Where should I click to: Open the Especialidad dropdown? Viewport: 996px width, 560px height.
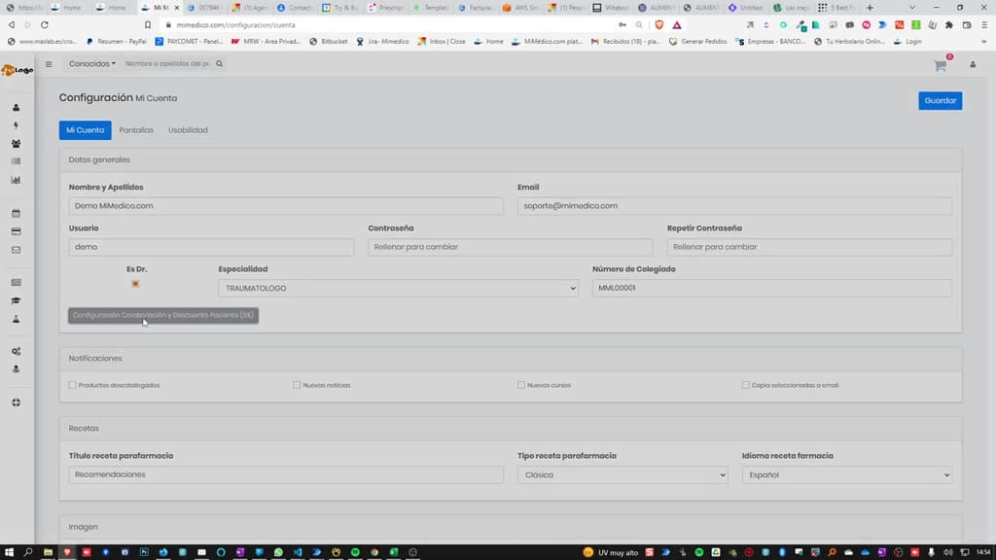coord(398,288)
